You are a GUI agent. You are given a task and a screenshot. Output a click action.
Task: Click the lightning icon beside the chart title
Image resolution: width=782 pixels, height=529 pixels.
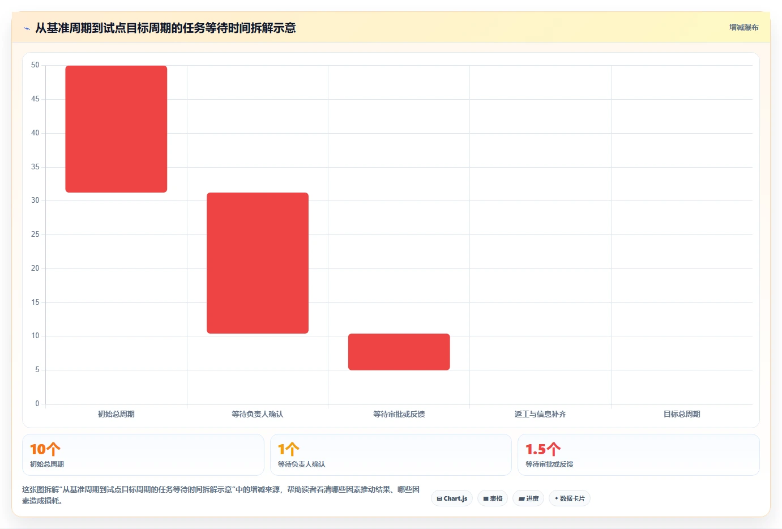pyautogui.click(x=27, y=28)
